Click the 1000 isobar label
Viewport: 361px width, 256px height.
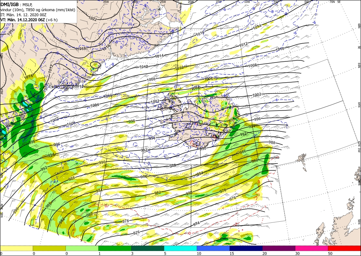[x=71, y=124]
